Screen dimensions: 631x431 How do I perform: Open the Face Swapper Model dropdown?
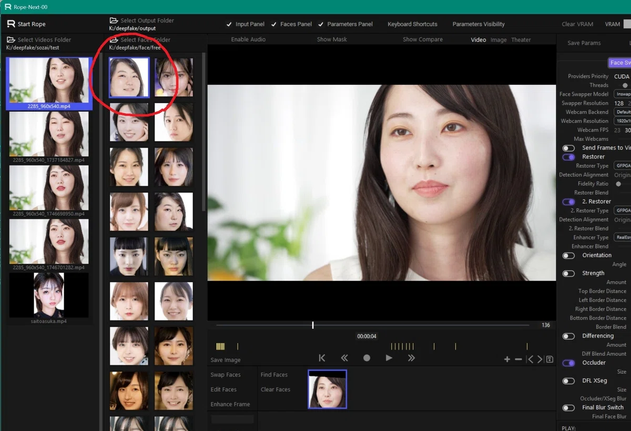(623, 94)
